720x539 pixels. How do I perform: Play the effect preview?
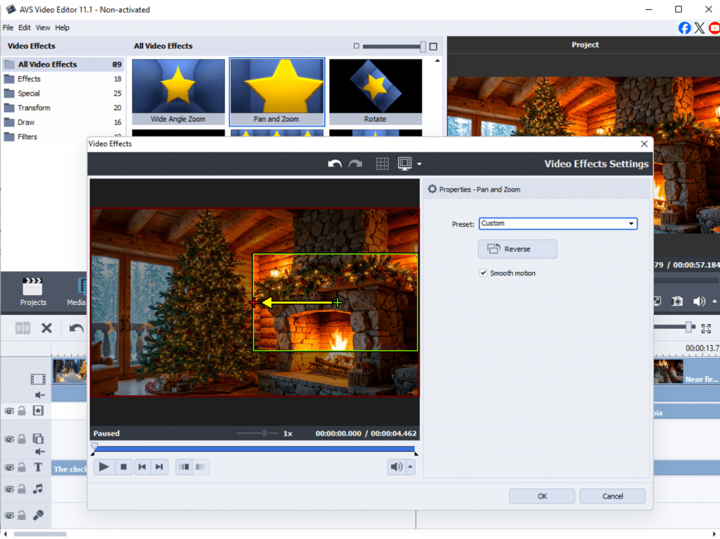coord(104,467)
